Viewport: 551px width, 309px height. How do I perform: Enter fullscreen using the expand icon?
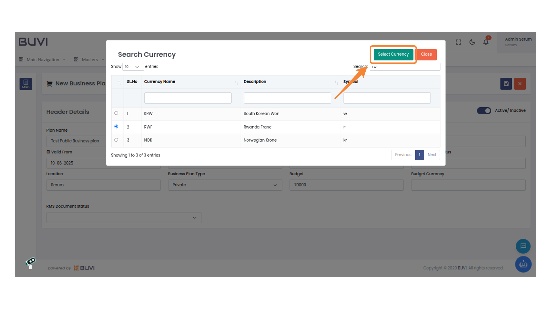coord(458,42)
